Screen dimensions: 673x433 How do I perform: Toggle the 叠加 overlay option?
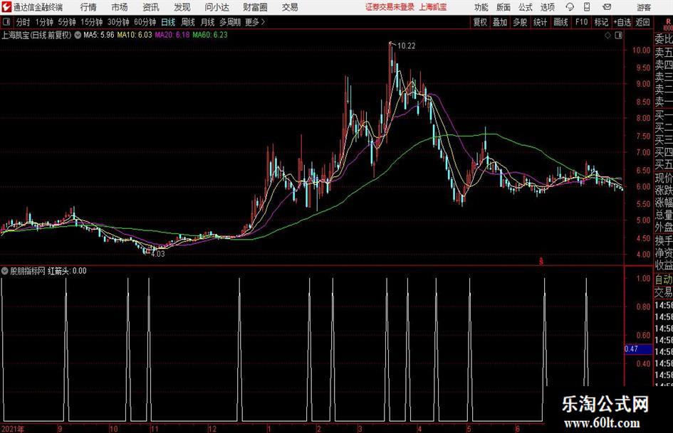[x=500, y=22]
